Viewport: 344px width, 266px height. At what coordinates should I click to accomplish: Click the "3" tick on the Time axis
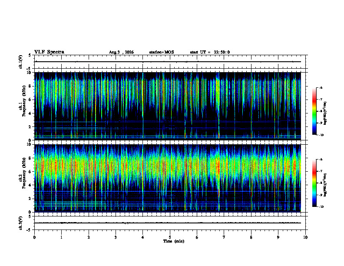(x=116, y=237)
